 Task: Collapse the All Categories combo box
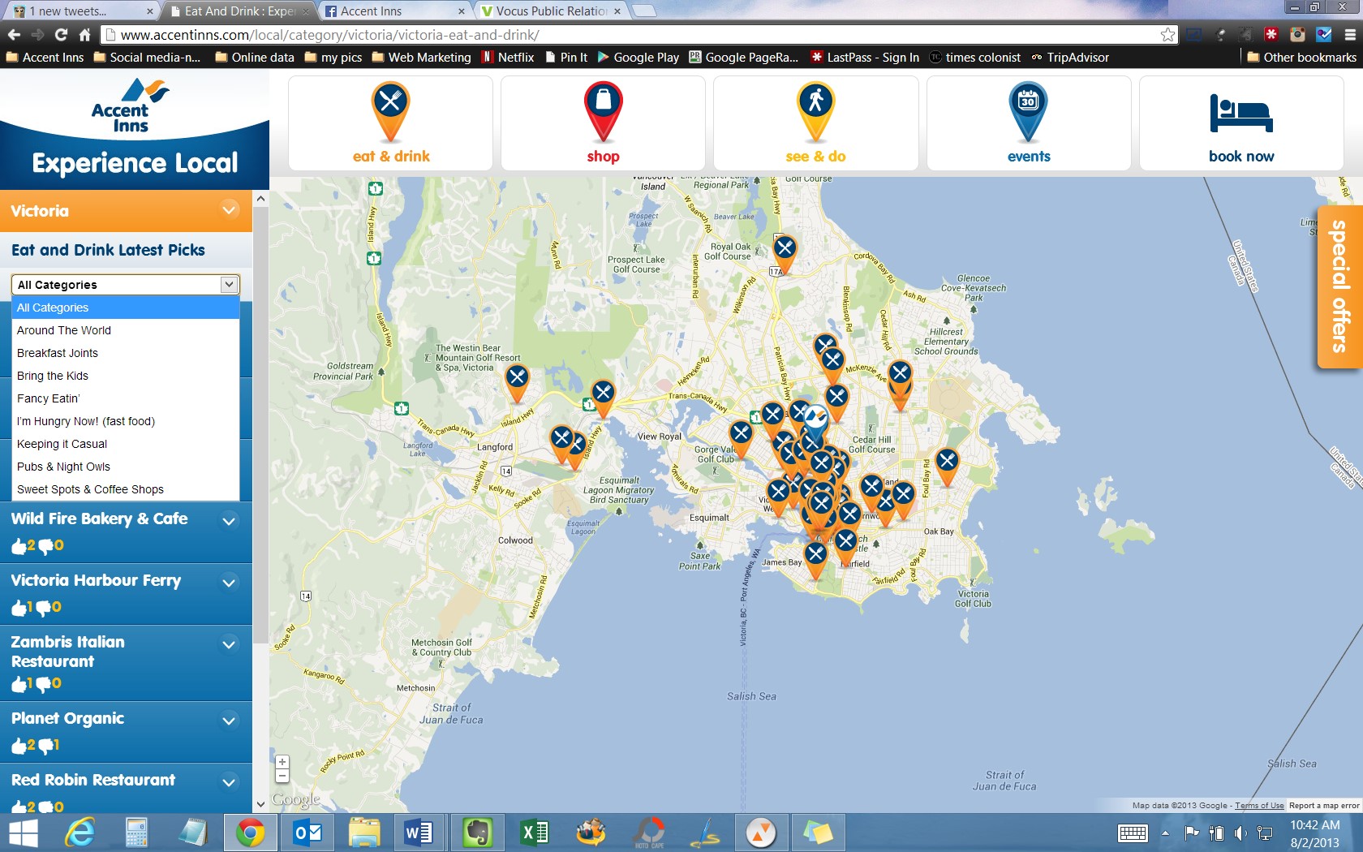229,284
